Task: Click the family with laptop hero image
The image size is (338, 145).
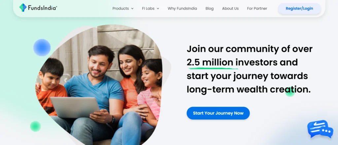Action: coord(99,85)
